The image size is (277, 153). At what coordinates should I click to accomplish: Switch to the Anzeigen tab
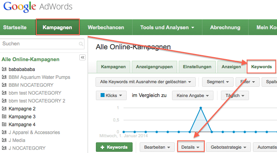click(x=231, y=67)
